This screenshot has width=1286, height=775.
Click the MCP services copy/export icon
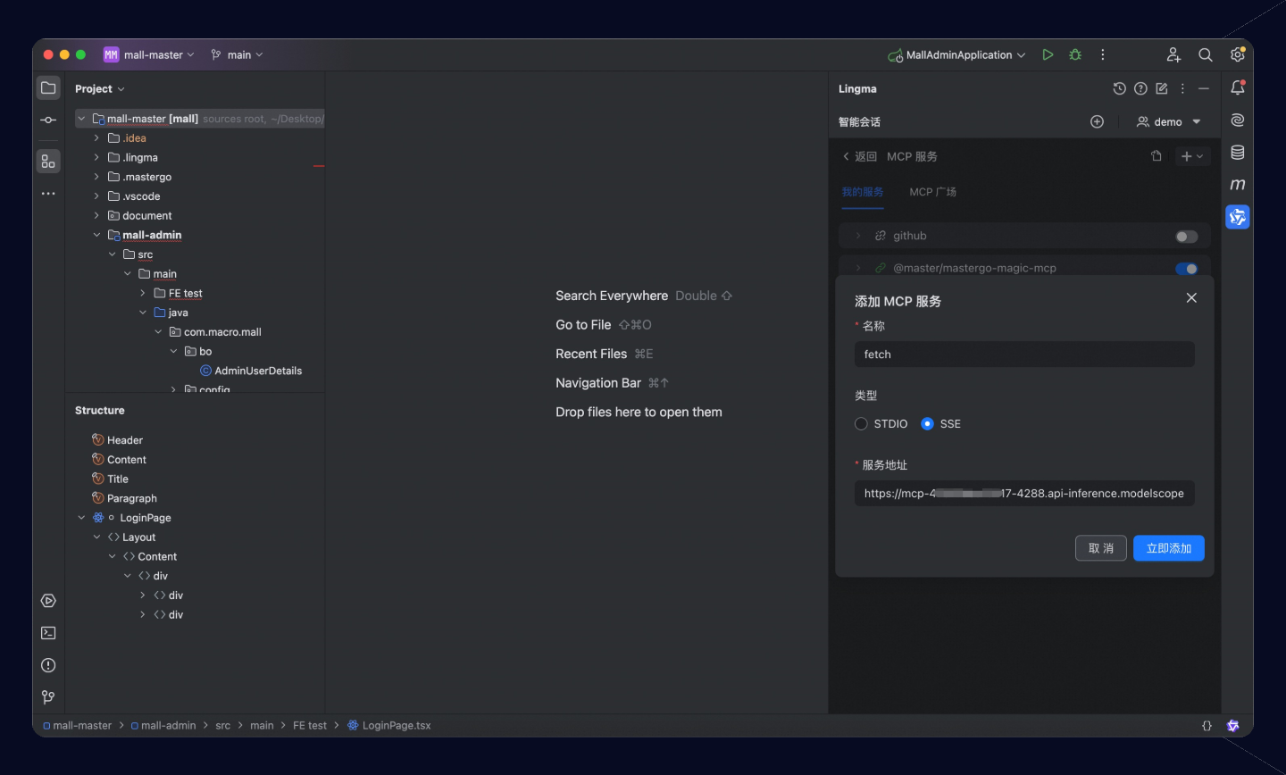click(1157, 156)
